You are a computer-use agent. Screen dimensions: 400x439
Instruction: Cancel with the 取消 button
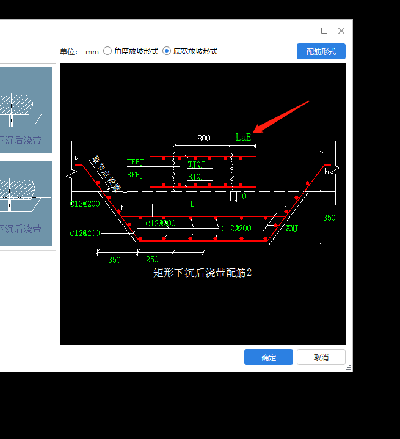click(x=321, y=357)
